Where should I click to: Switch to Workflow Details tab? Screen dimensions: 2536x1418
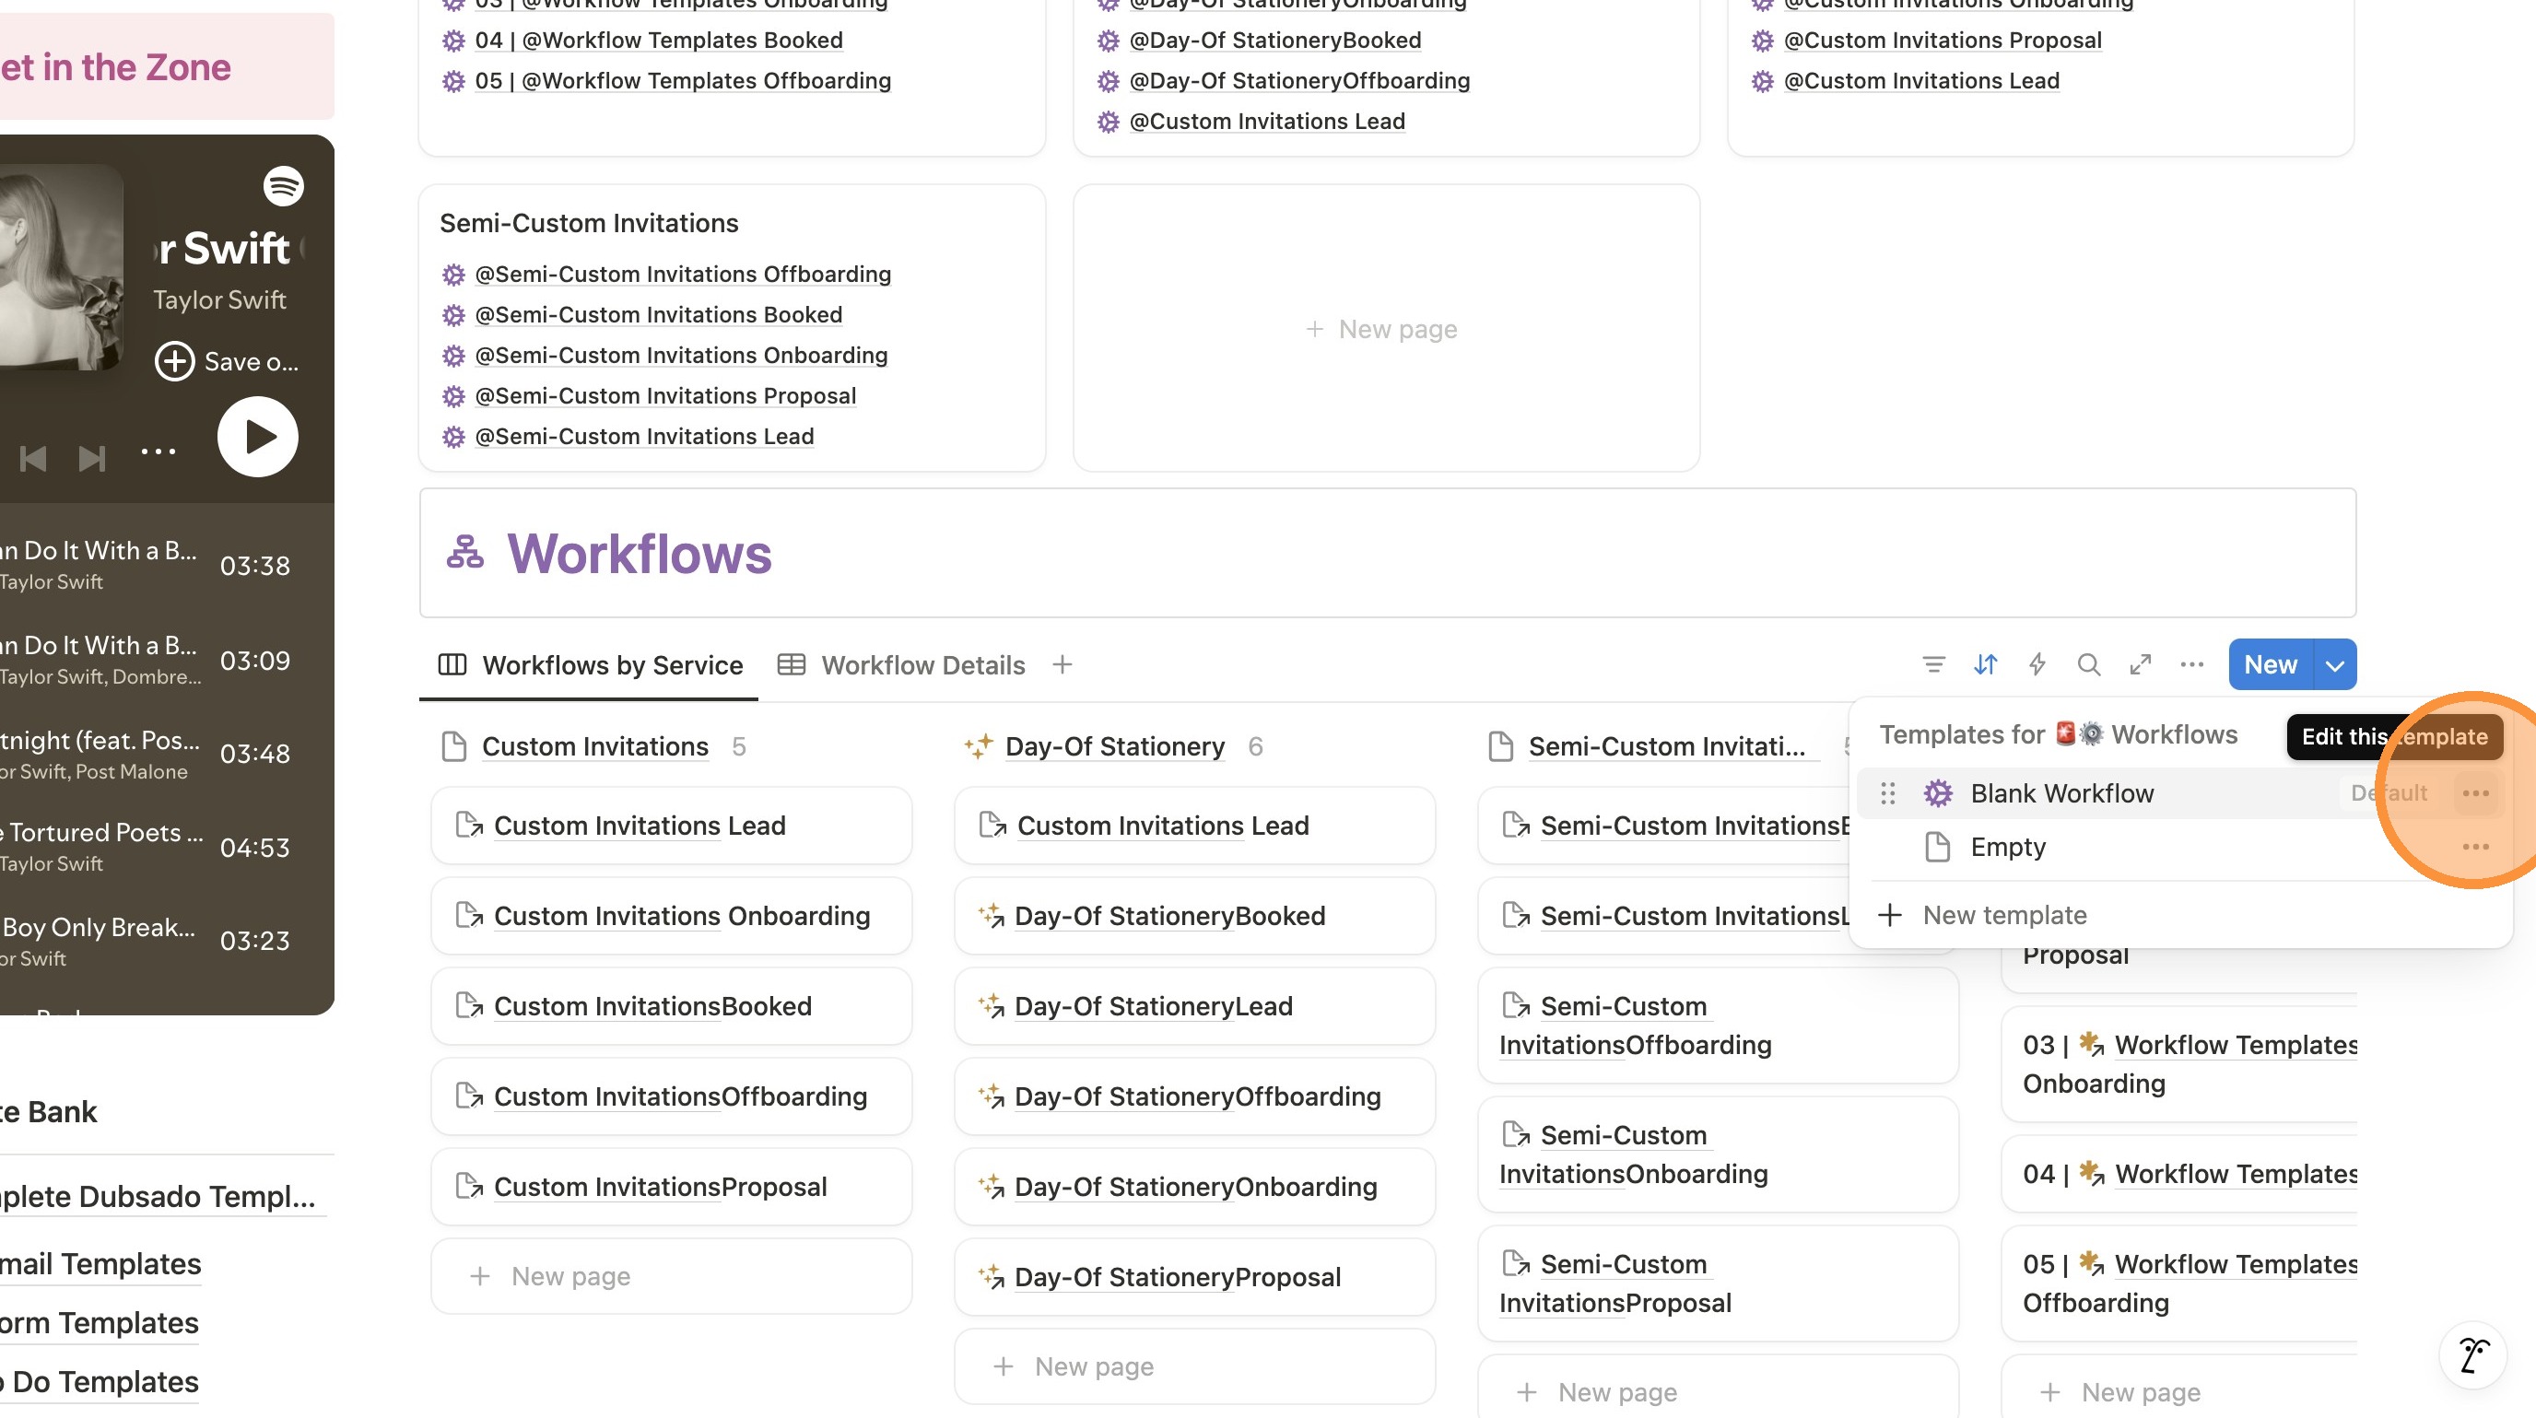tap(901, 665)
